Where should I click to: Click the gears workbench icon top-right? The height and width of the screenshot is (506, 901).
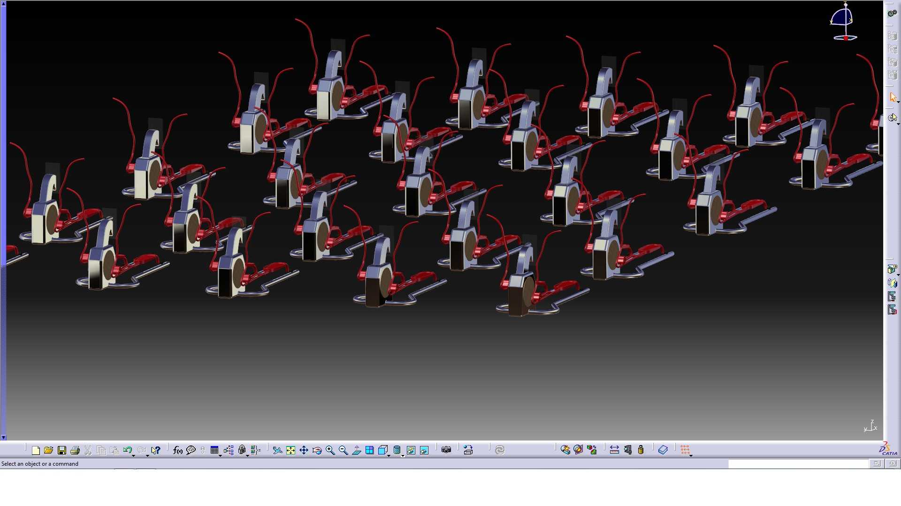click(x=892, y=13)
